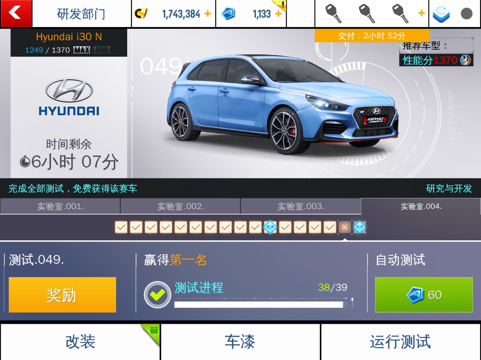Add more credits with the plus icon
Screen dimensions: 481x360
click(208, 13)
